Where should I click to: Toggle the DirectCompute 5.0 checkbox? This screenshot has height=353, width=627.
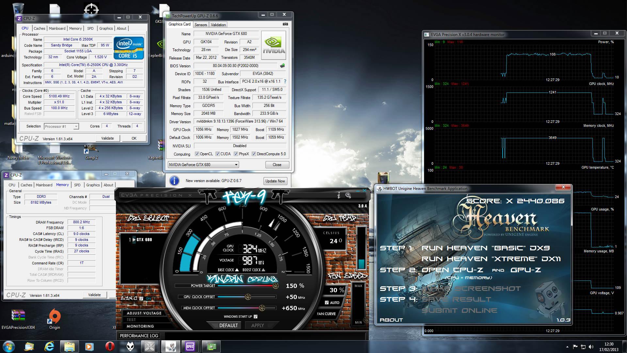pos(254,154)
